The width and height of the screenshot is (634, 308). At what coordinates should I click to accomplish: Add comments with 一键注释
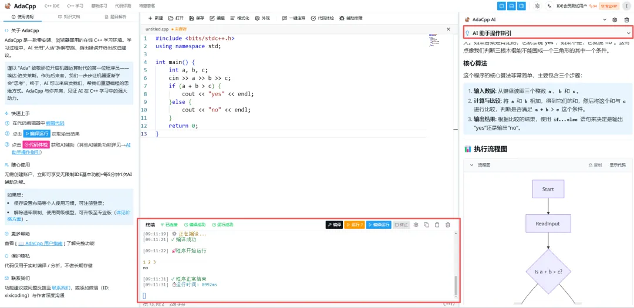294,18
